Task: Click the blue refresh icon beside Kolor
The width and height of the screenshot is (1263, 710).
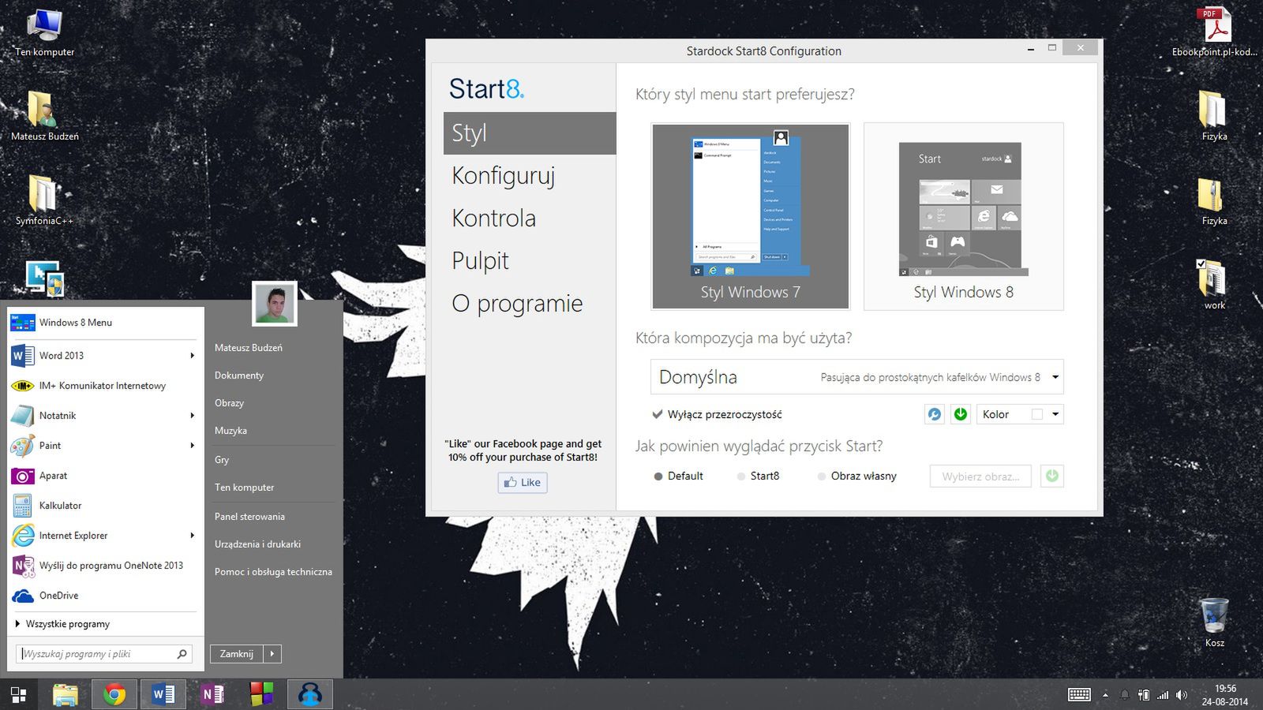Action: point(935,414)
